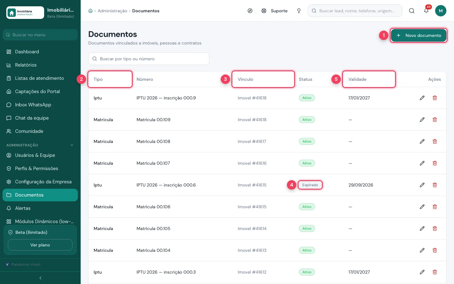Edit the IPTU 2026 inscrição 000.3 document
The image size is (454, 284).
click(x=422, y=272)
